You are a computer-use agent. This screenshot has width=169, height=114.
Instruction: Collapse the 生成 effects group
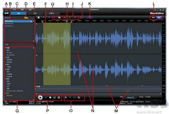(x=6, y=69)
